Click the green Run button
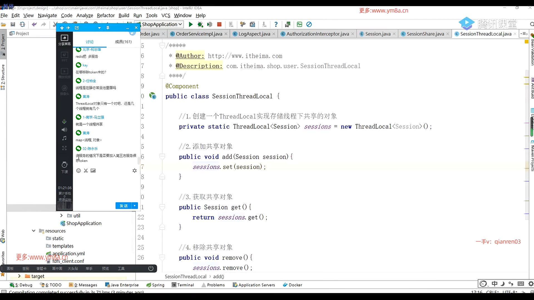534x300 pixels. pyautogui.click(x=191, y=24)
